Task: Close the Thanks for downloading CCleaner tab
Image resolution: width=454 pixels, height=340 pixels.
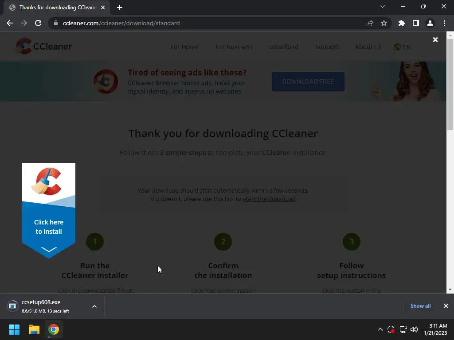Action: pyautogui.click(x=103, y=8)
